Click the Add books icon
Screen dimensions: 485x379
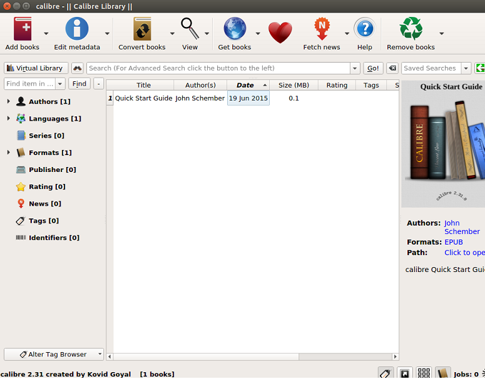(x=23, y=29)
